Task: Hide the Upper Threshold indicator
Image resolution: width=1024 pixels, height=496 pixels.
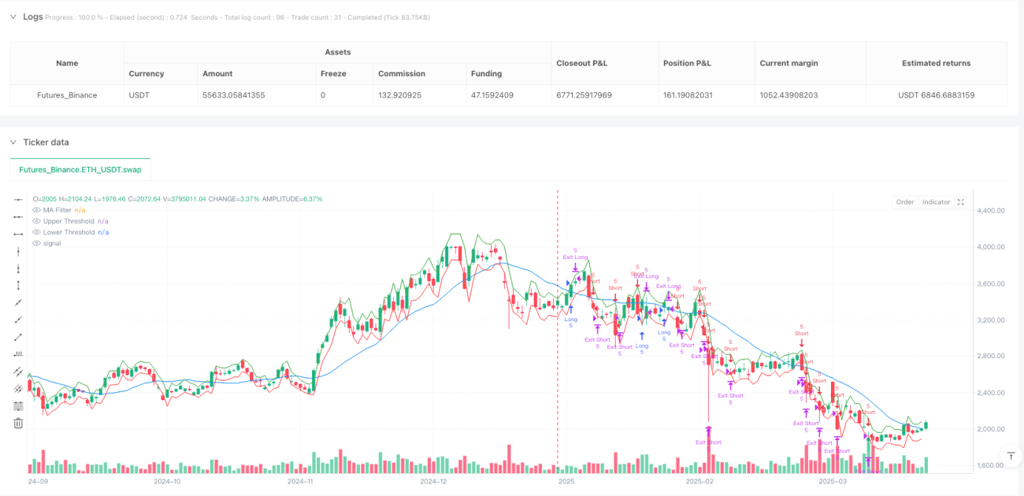Action: (36, 221)
